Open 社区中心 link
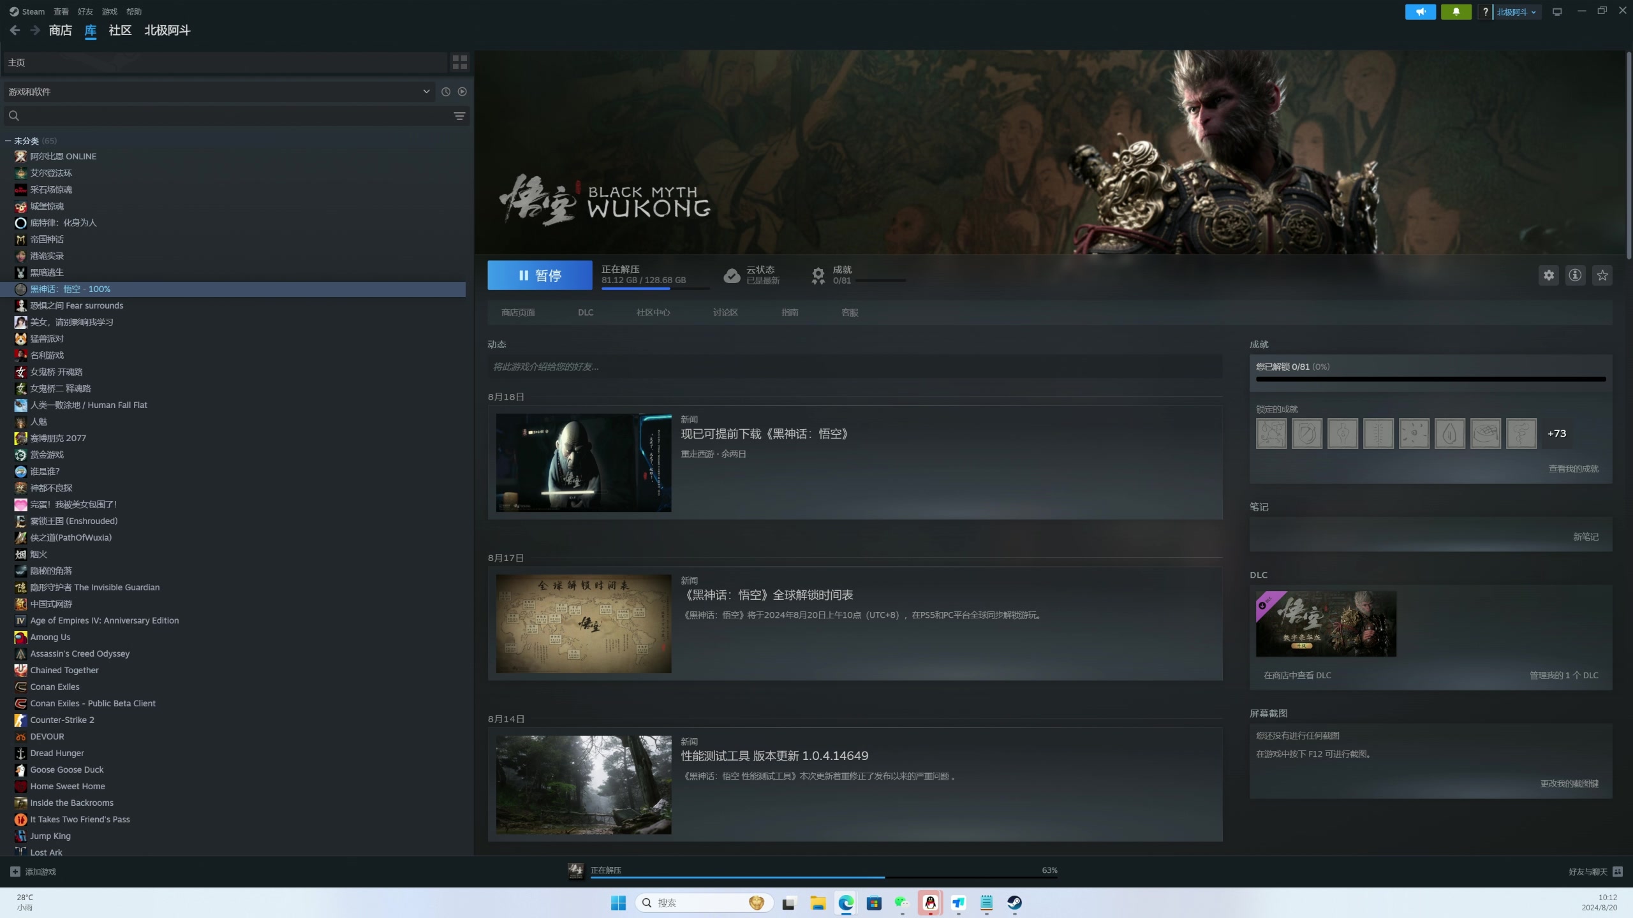Viewport: 1633px width, 918px height. (653, 312)
